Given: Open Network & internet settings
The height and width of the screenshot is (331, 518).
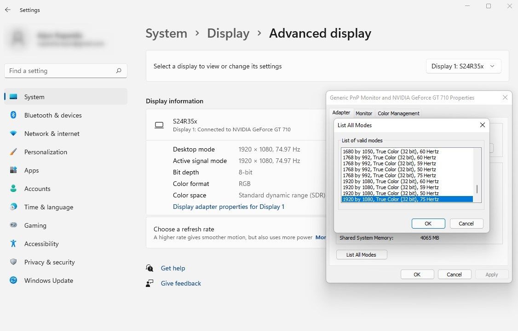Looking at the screenshot, I should (x=66, y=134).
